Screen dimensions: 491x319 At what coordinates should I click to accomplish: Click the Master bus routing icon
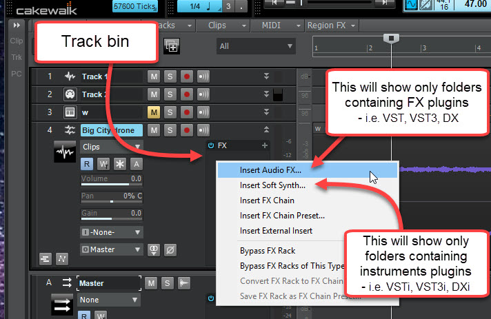click(x=67, y=283)
